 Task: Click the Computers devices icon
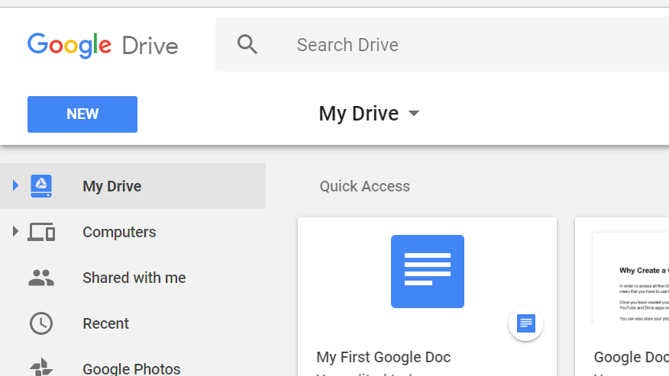(x=41, y=232)
